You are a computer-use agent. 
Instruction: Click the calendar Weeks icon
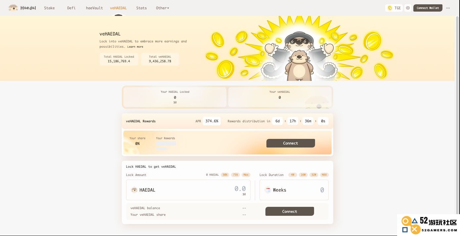pyautogui.click(x=268, y=190)
